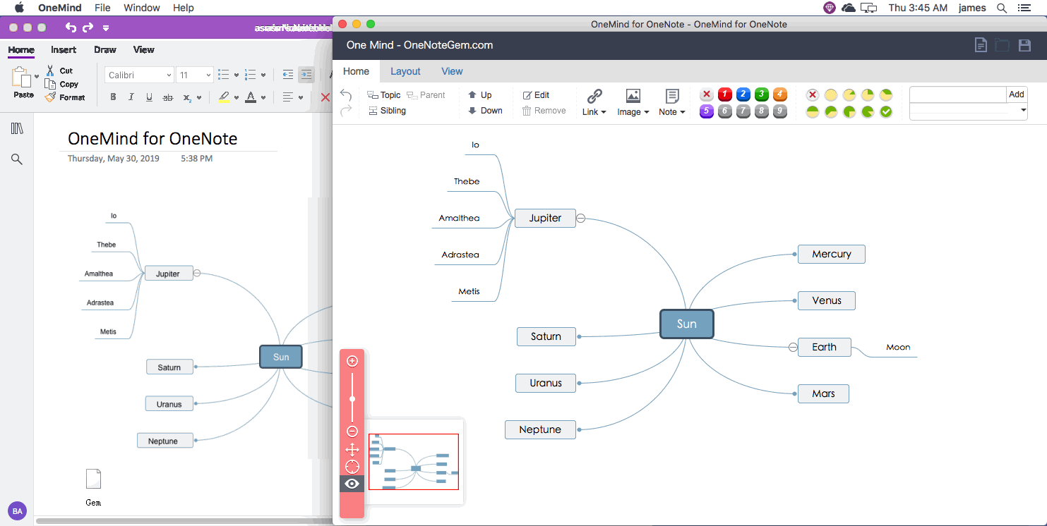
Task: Add a Sibling node
Action: click(x=388, y=111)
